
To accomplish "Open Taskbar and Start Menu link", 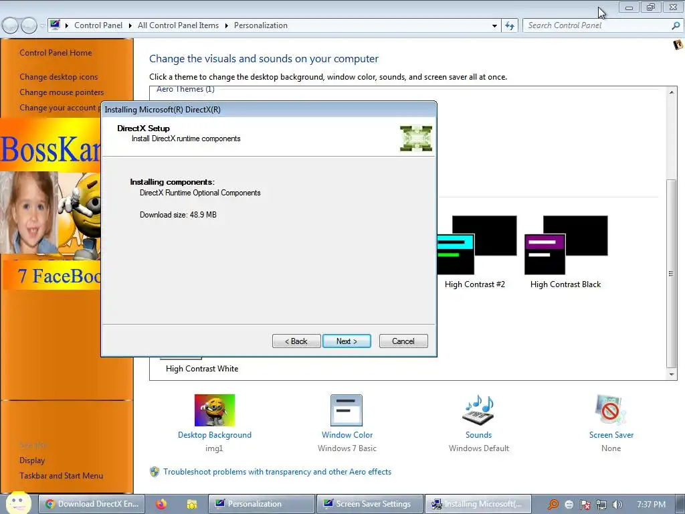I will click(x=61, y=476).
